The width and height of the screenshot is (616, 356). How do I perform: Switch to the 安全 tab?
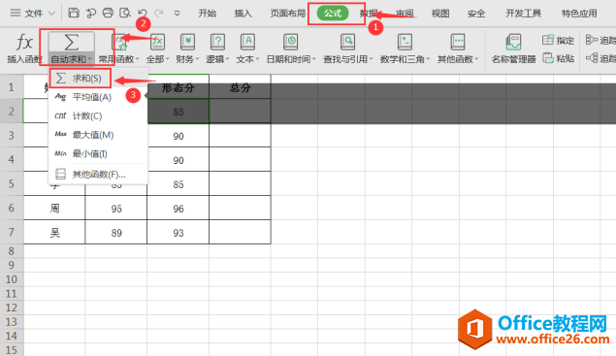pyautogui.click(x=476, y=14)
